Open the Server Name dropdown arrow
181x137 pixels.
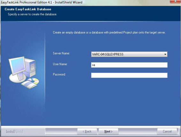165,54
